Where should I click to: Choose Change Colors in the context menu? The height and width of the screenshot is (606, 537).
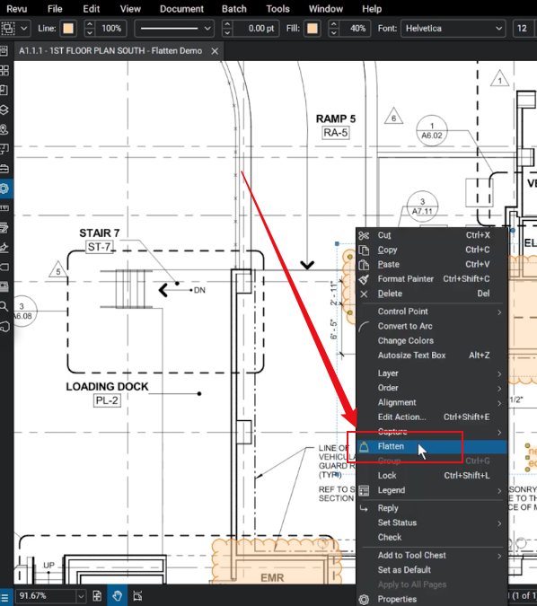[431, 341]
